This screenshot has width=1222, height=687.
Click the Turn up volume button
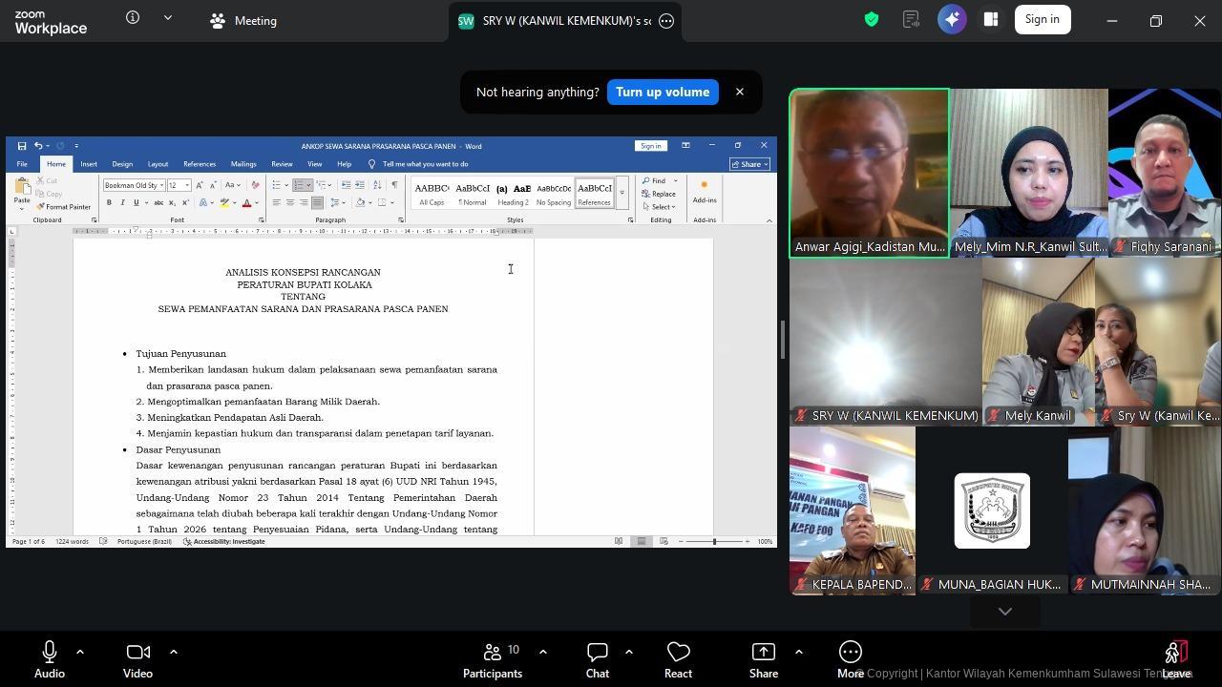coord(662,93)
